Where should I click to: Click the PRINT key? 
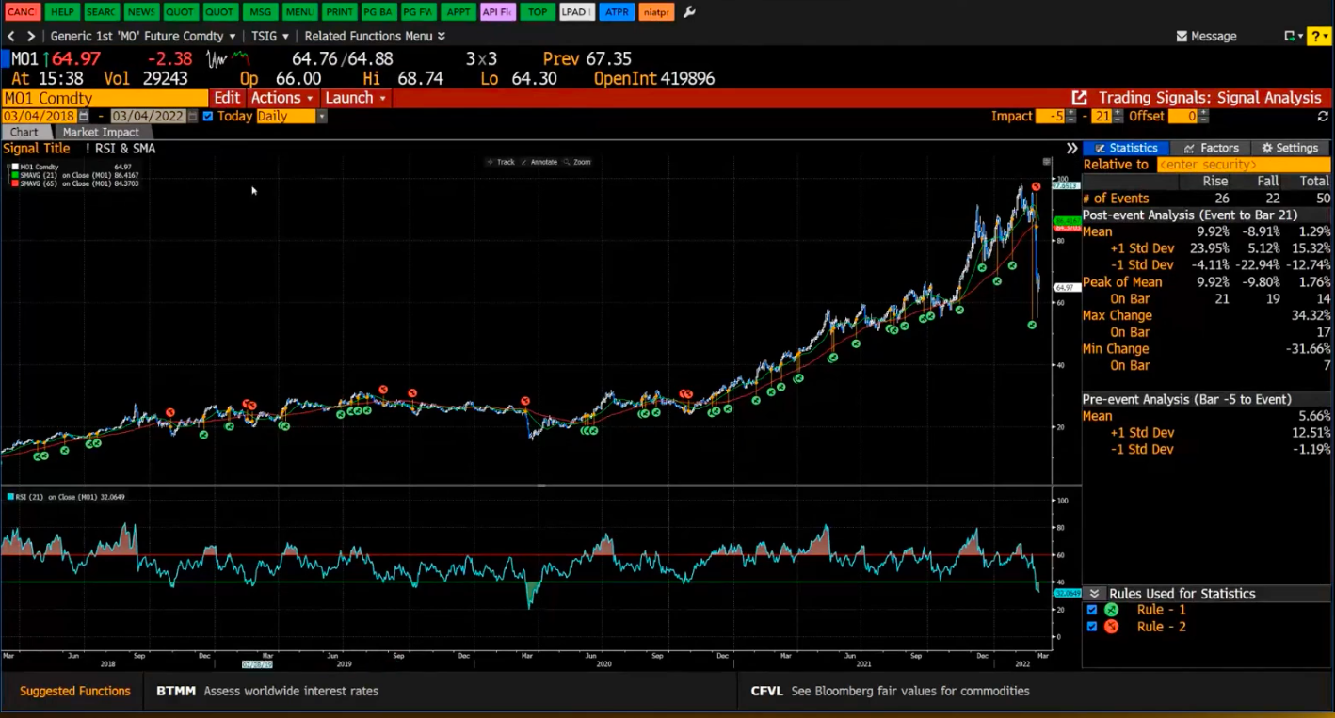pos(338,11)
